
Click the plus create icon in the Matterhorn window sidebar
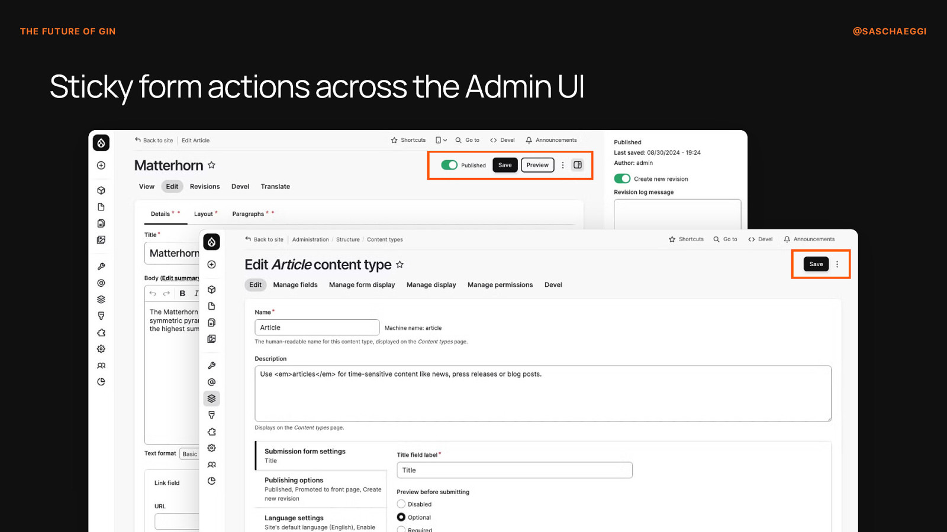pos(101,166)
